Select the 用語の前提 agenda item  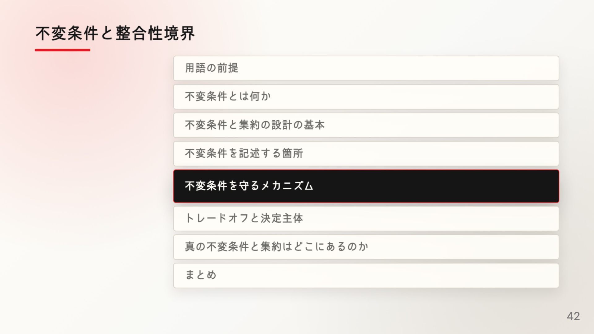pos(366,68)
